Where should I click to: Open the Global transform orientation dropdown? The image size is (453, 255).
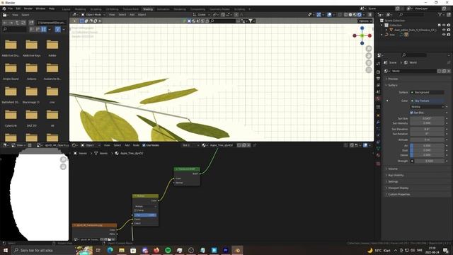(202, 14)
